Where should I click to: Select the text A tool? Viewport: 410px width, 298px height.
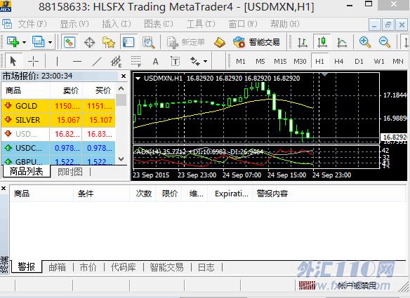point(155,62)
